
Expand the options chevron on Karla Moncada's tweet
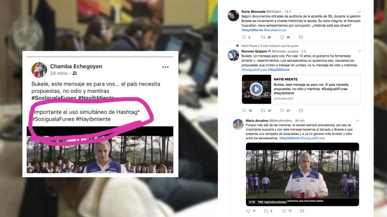[359, 12]
